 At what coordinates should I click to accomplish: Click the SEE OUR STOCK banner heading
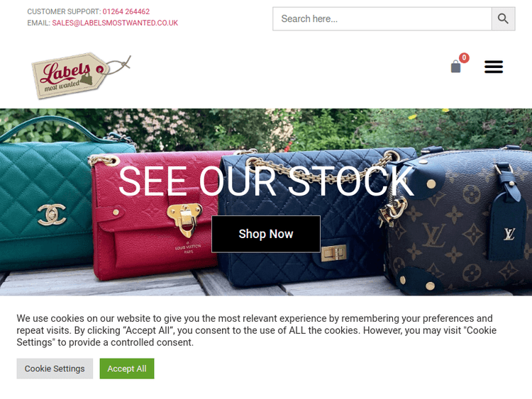266,181
